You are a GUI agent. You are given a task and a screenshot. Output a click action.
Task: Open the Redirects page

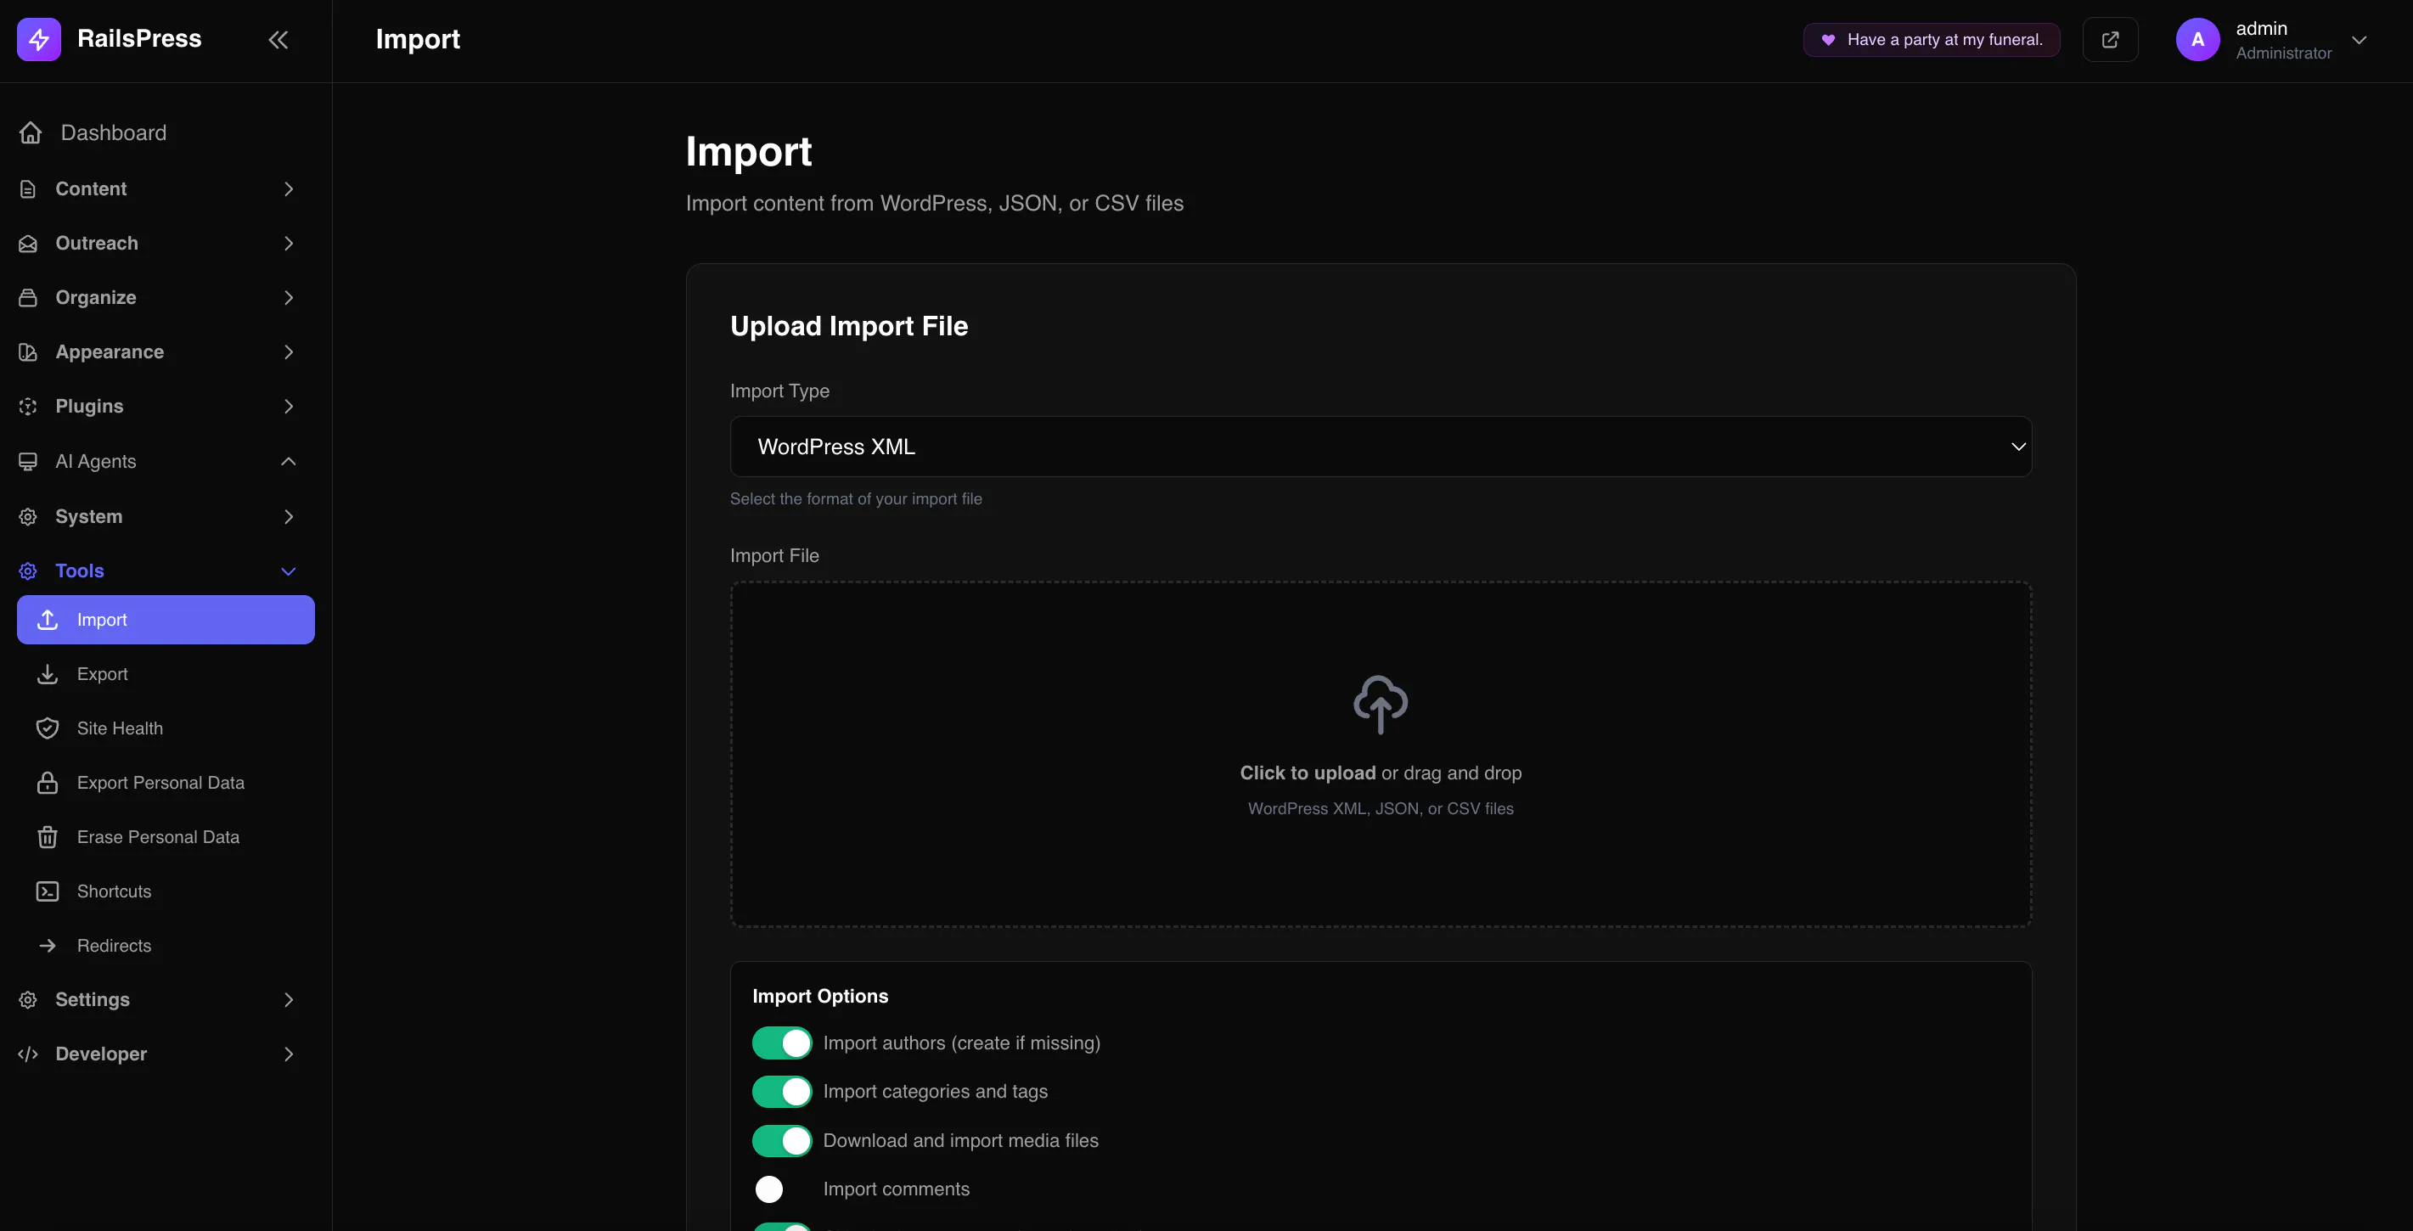point(166,947)
